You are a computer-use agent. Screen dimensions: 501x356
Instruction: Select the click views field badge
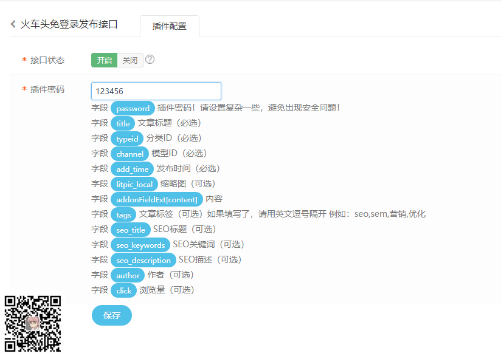click(x=123, y=290)
